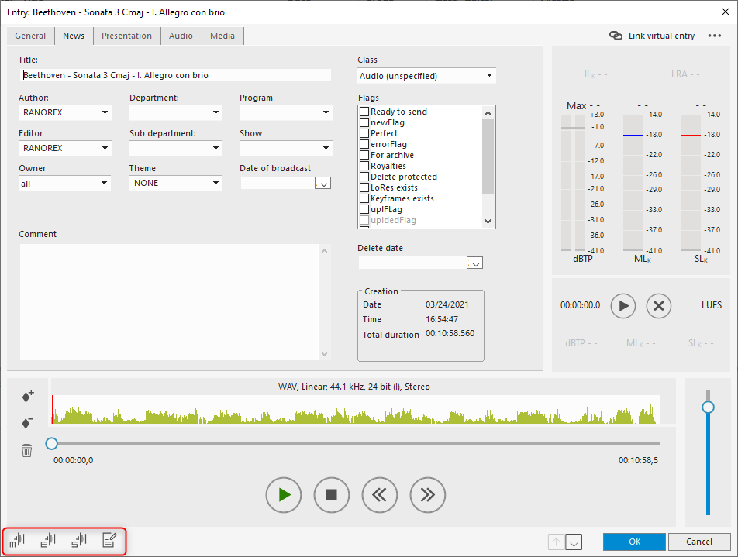Enable the Ready to send flag

[364, 112]
